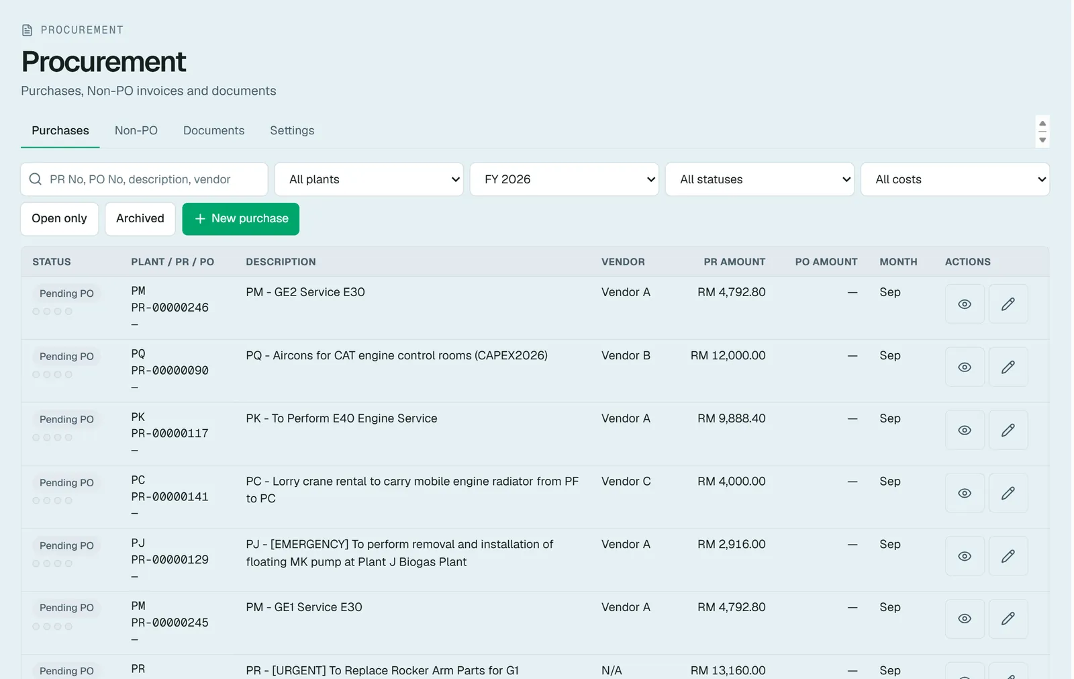This screenshot has width=1074, height=679.
Task: View the PJ EMERGENCY pump purchase
Action: click(x=965, y=557)
